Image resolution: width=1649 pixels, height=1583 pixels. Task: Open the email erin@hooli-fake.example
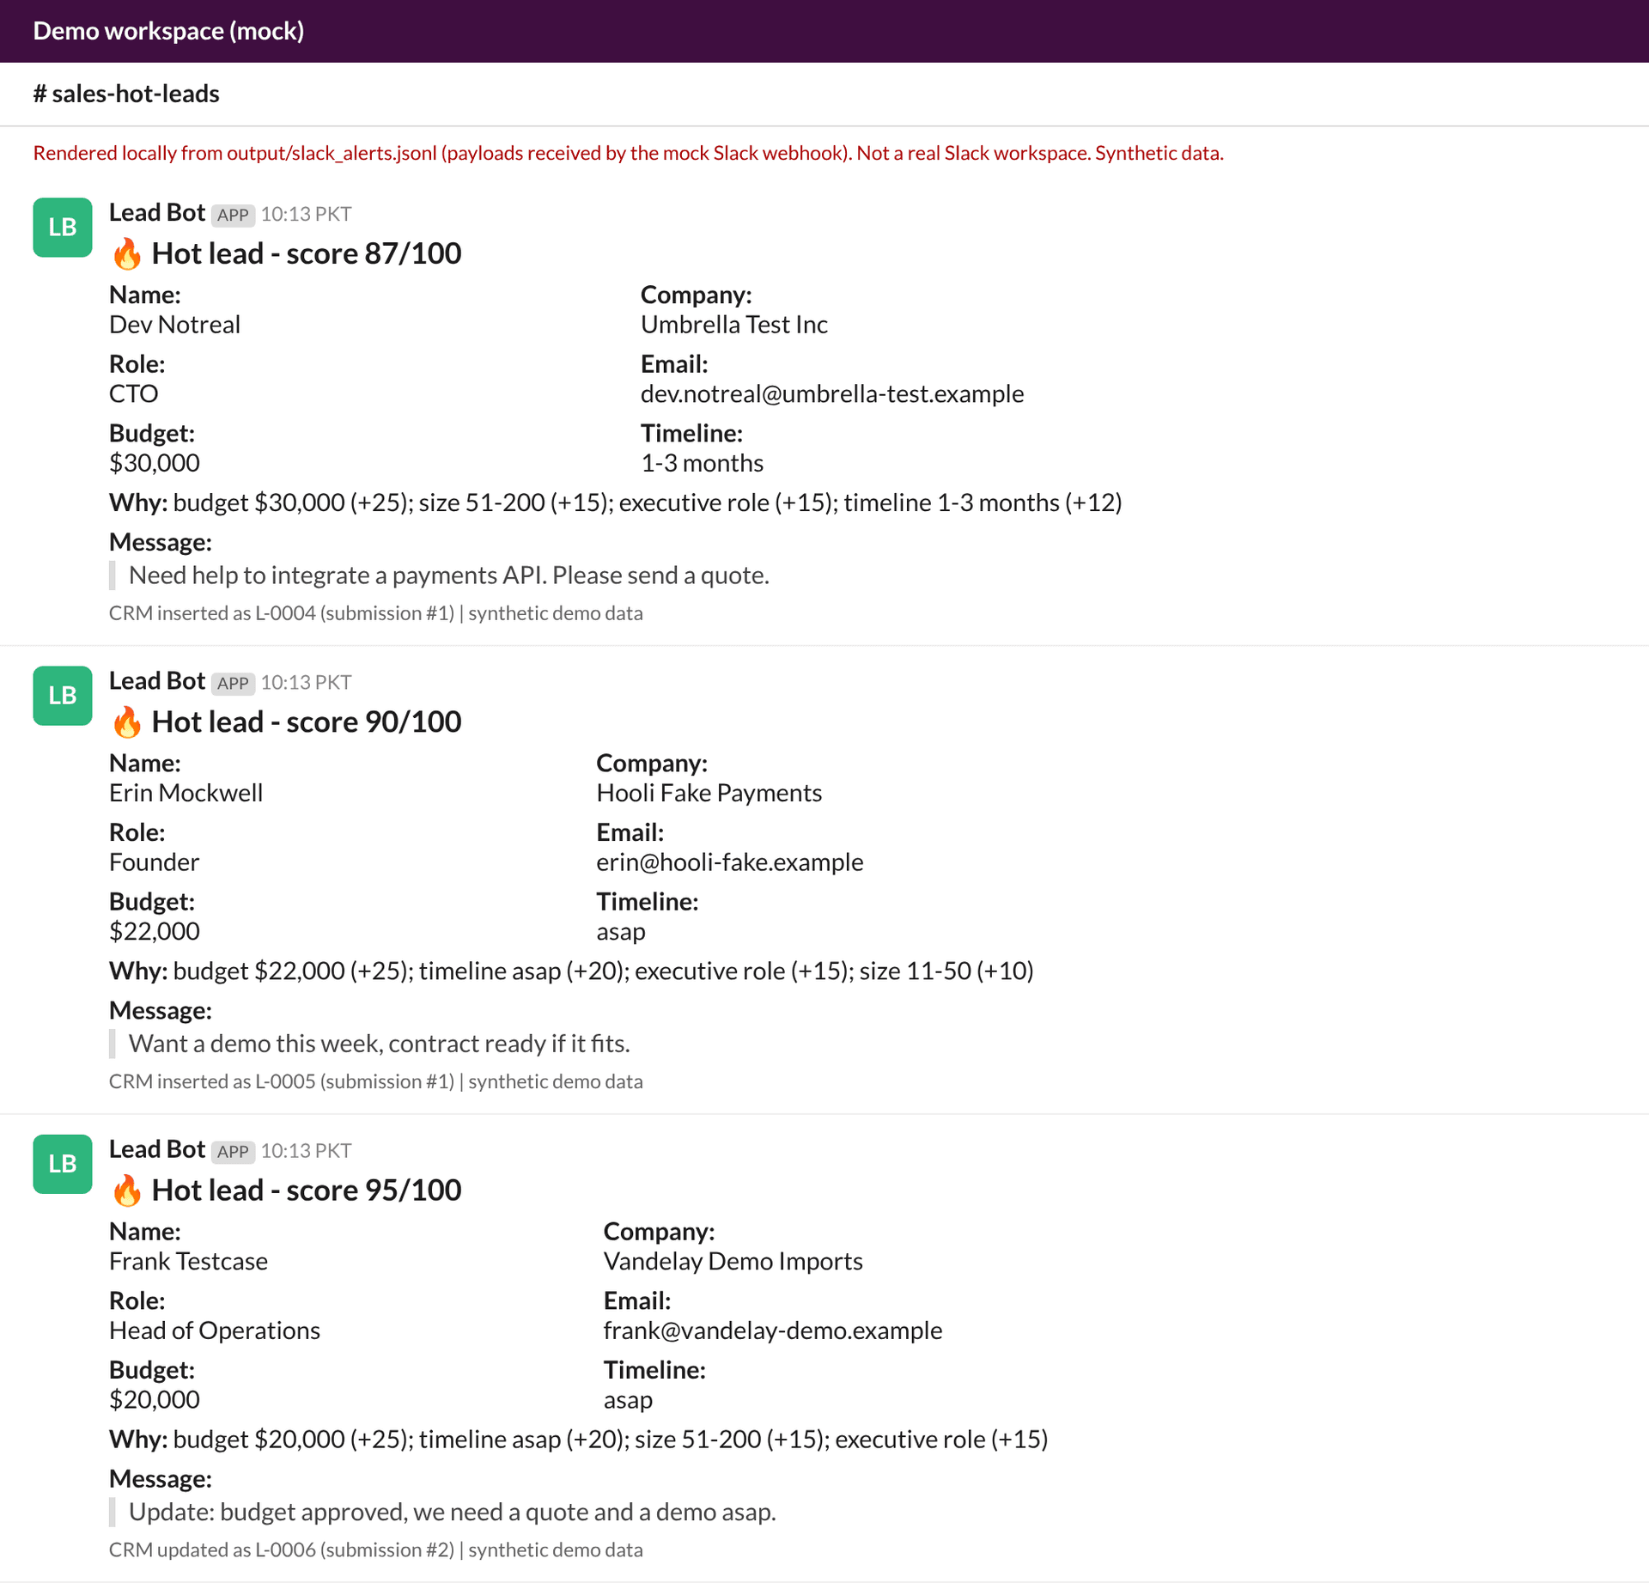(730, 862)
